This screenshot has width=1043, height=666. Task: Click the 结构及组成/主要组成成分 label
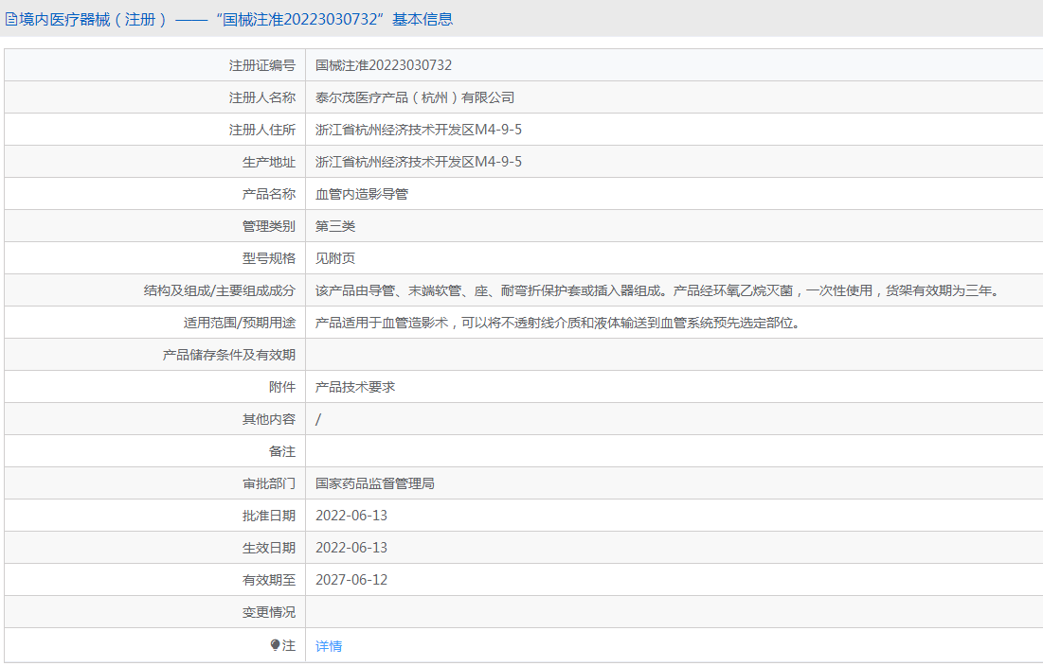(x=220, y=290)
